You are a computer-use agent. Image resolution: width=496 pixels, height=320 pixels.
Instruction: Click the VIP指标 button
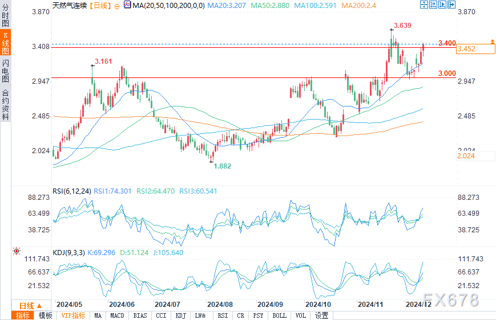(73, 315)
